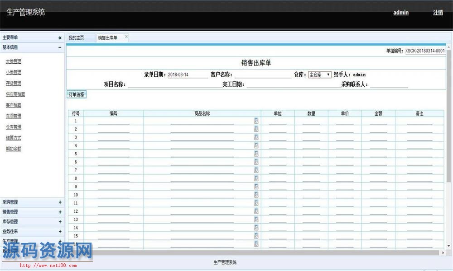Open 客户档案 in the sidebar
453x271 pixels.
click(13, 105)
